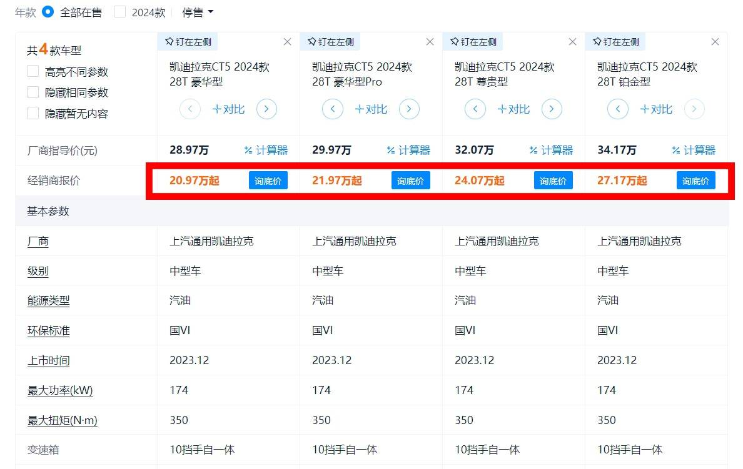This screenshot has height=469, width=743.
Task: Enable 高亮不同参数 checkbox
Action: click(x=33, y=71)
